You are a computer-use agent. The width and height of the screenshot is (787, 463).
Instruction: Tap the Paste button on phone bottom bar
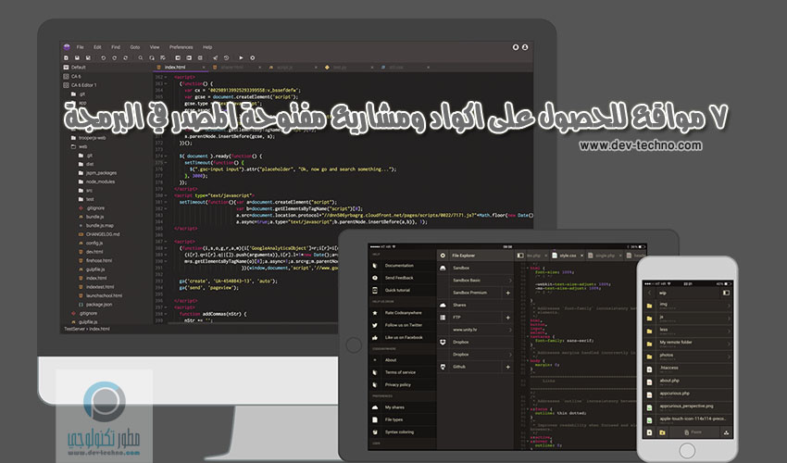point(693,432)
